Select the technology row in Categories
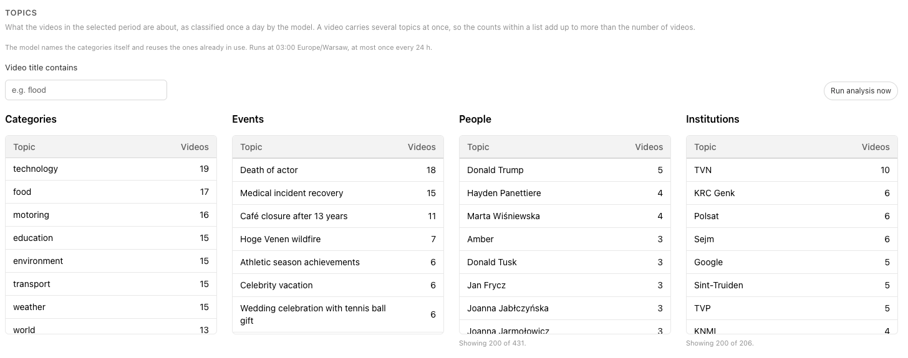The image size is (908, 358). (x=111, y=169)
